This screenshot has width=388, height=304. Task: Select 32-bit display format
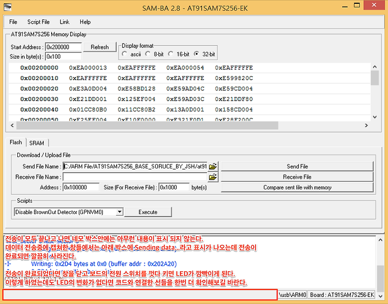(x=197, y=54)
